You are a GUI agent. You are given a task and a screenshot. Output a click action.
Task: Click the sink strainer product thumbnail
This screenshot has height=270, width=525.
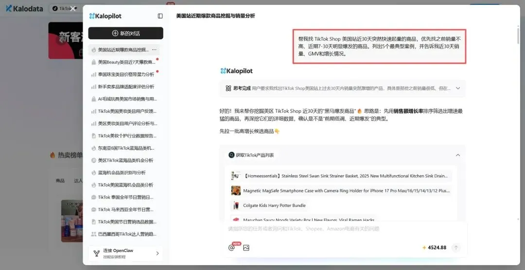coord(236,176)
